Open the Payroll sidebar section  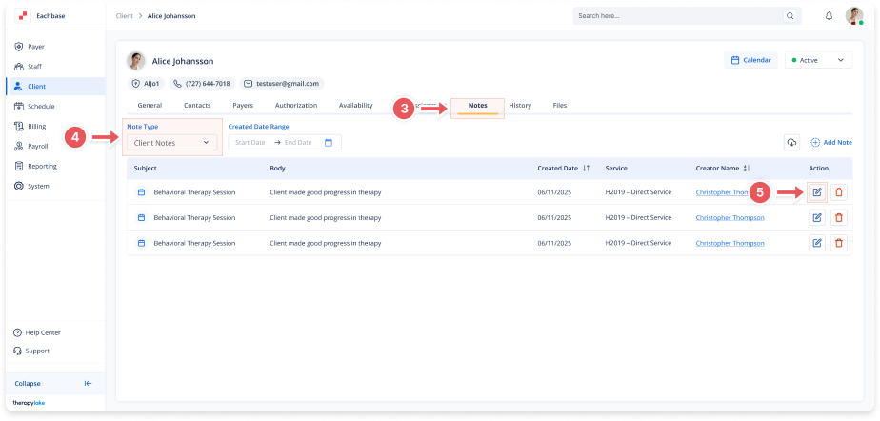click(x=37, y=147)
